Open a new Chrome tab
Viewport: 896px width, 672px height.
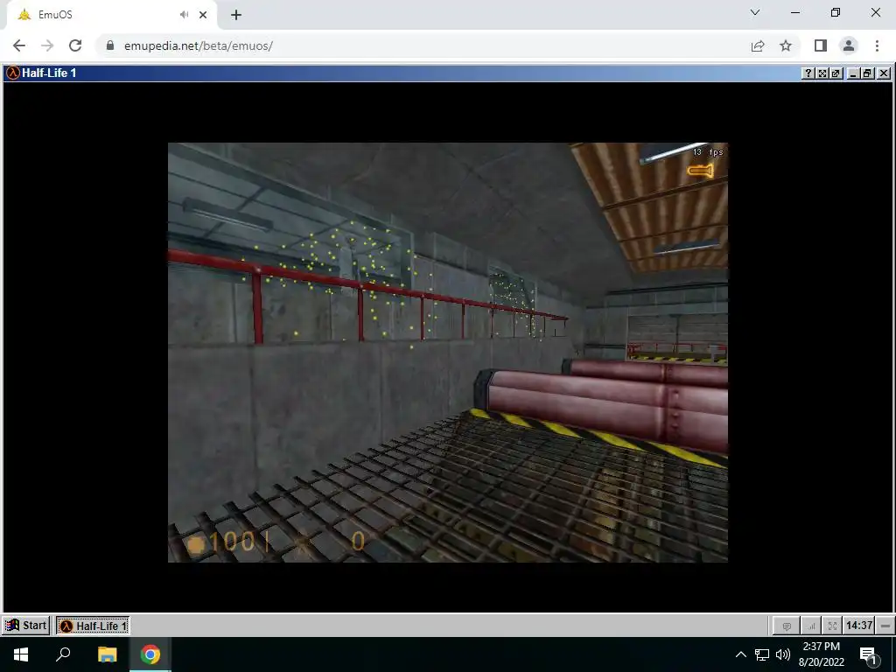point(236,15)
